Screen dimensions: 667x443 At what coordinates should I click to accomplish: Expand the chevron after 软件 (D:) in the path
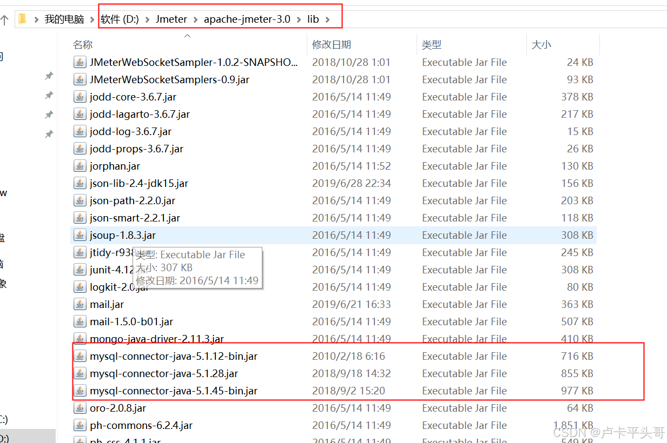pos(148,19)
